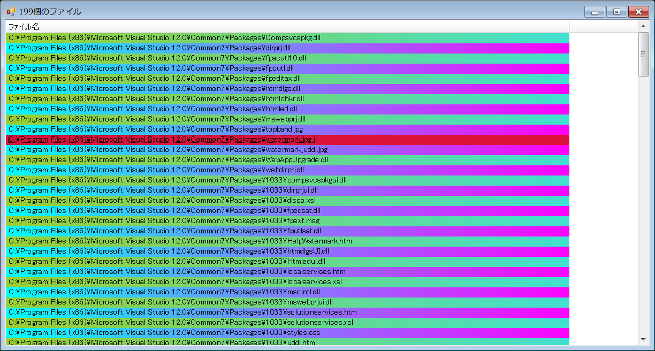The height and width of the screenshot is (351, 655).
Task: Select the msointl.dll row
Action: [x=287, y=292]
